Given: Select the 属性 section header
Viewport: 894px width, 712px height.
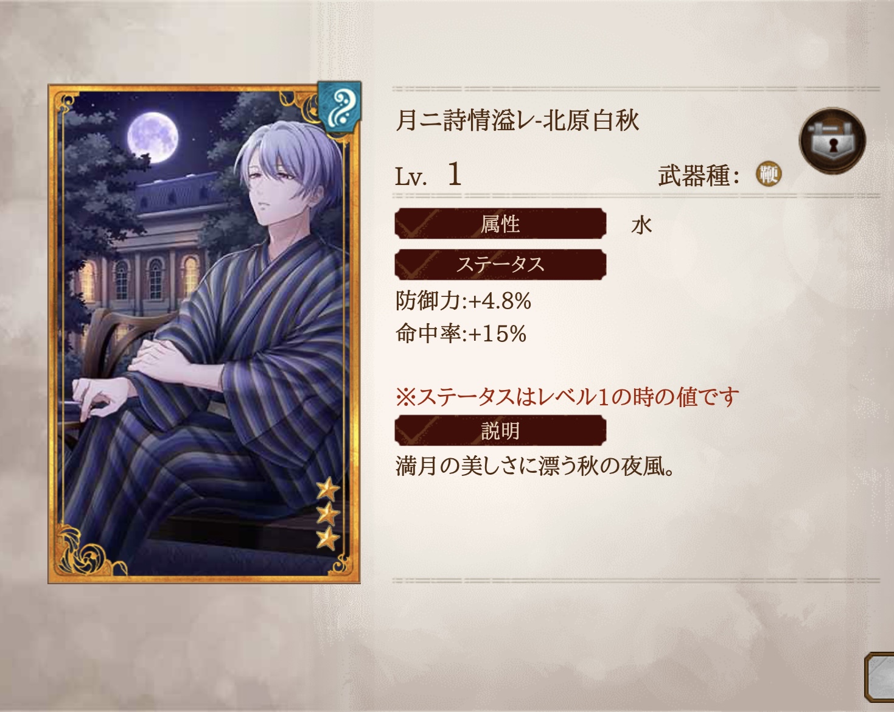Looking at the screenshot, I should point(500,224).
